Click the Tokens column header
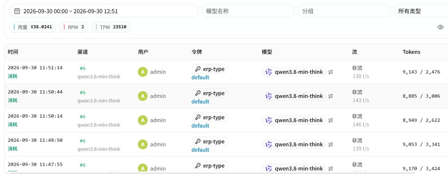 412,52
